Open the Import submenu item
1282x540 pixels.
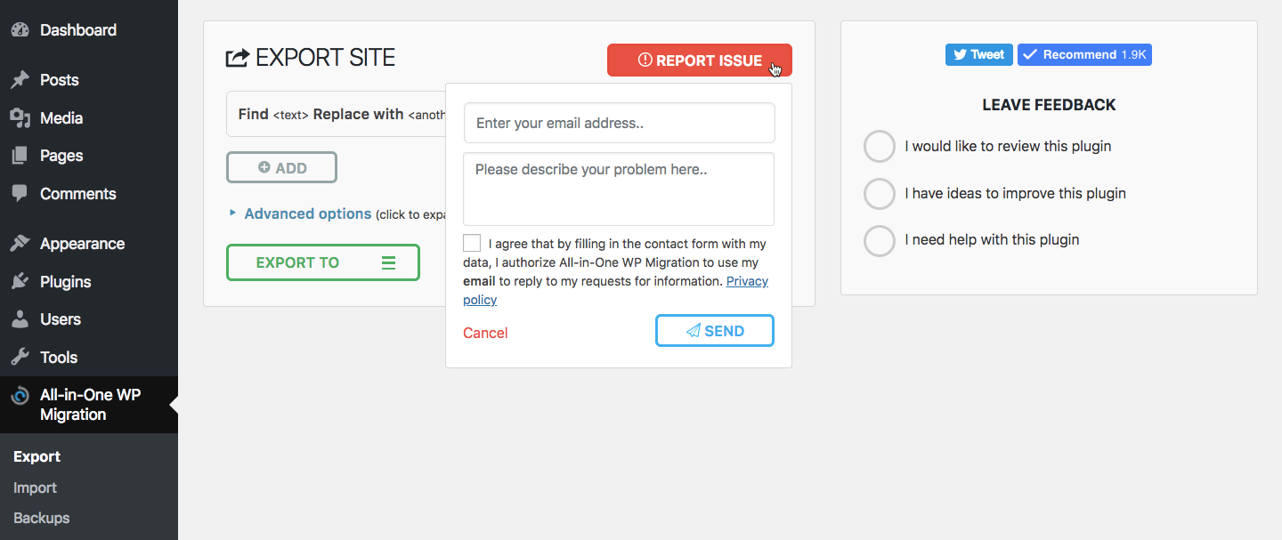pyautogui.click(x=36, y=488)
